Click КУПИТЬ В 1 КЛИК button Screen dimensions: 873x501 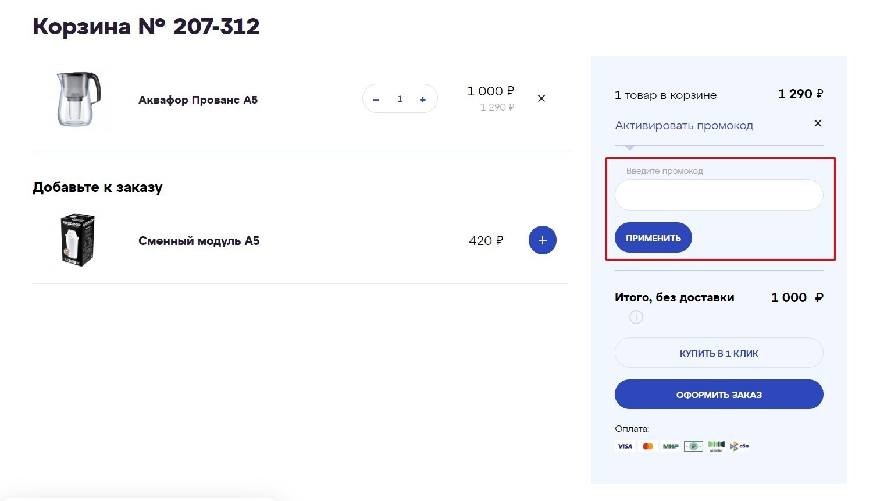click(x=719, y=353)
